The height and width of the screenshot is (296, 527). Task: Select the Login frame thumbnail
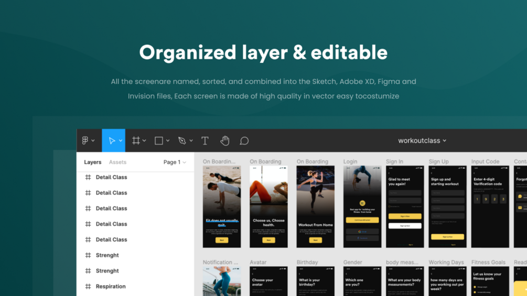(362, 207)
